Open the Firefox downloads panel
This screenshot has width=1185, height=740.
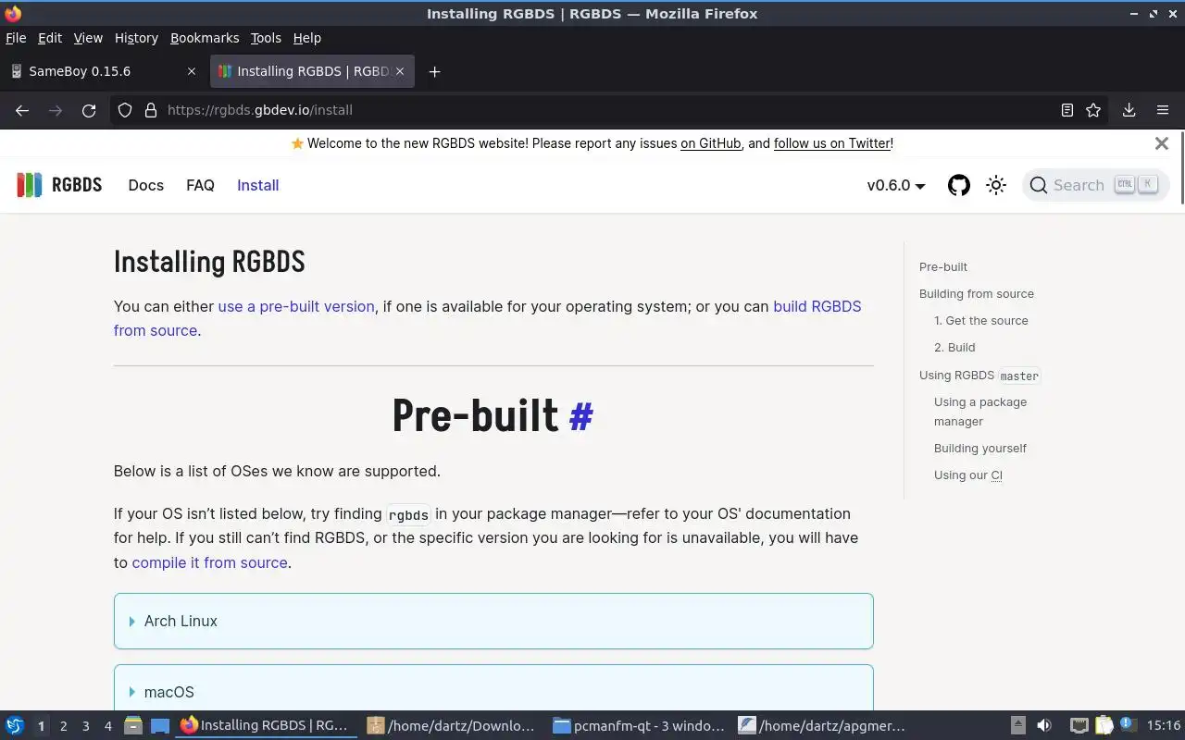point(1129,110)
